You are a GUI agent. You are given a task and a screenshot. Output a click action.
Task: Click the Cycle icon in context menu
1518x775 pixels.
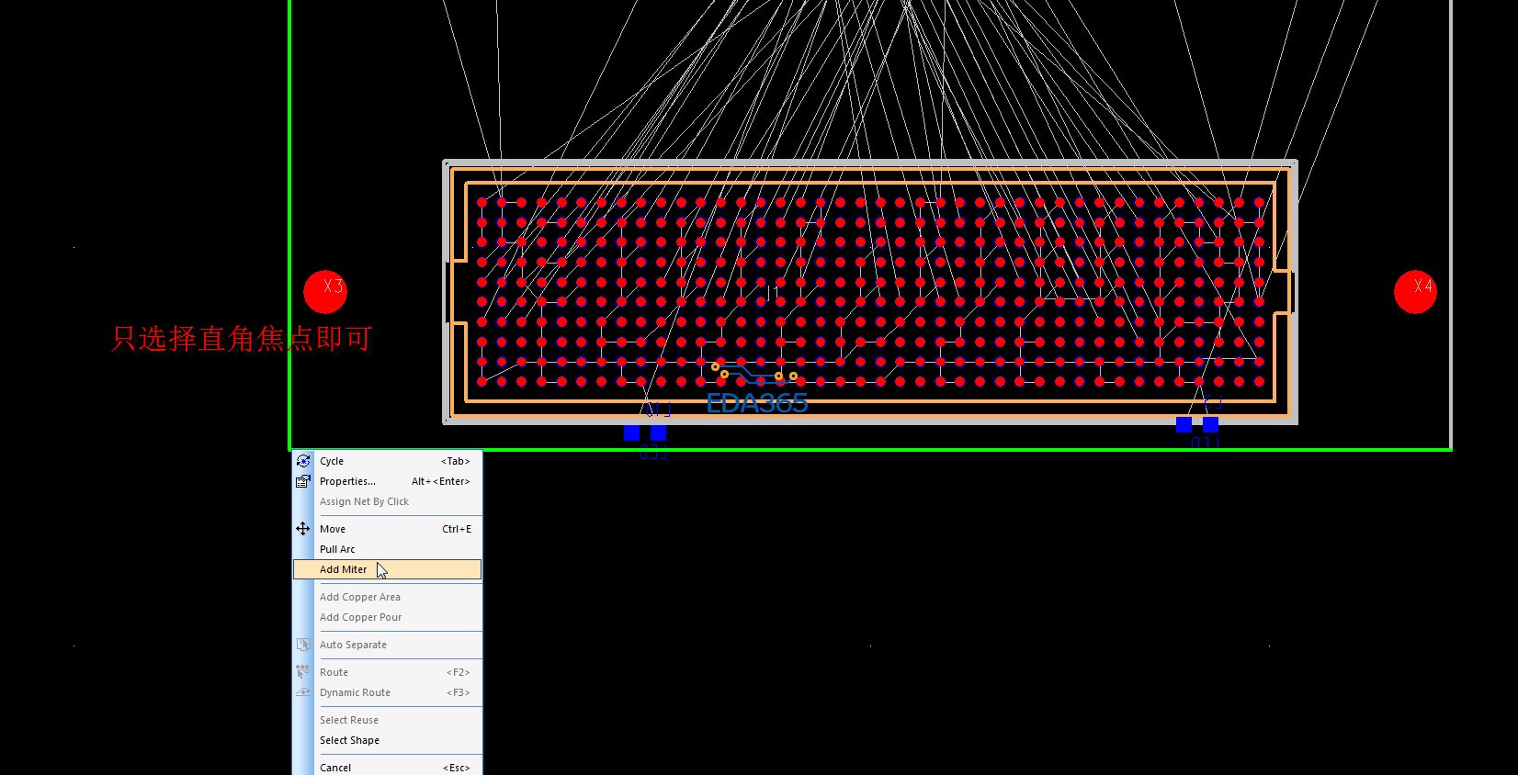[303, 461]
